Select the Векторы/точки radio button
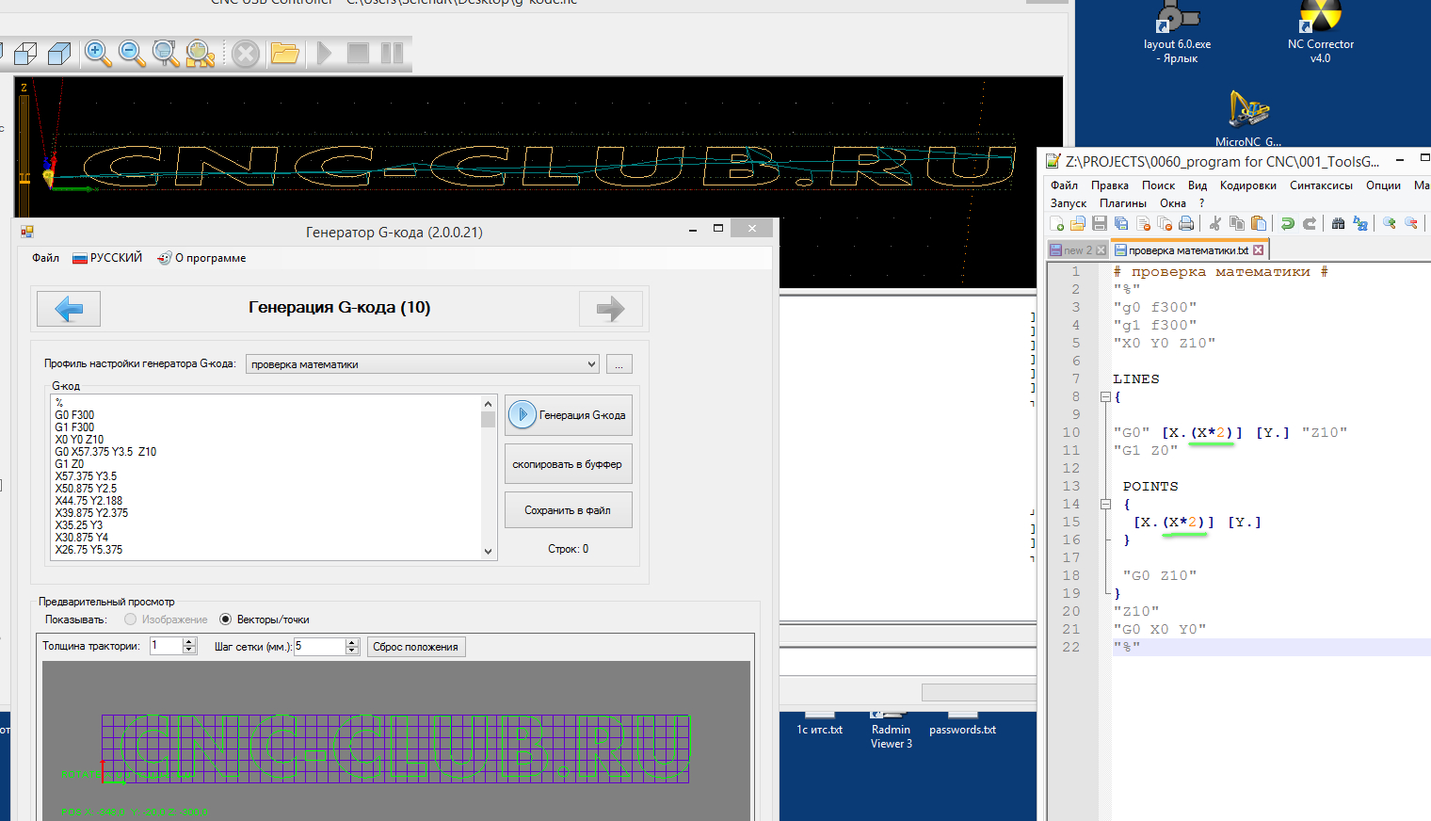This screenshot has width=1431, height=821. [x=226, y=620]
